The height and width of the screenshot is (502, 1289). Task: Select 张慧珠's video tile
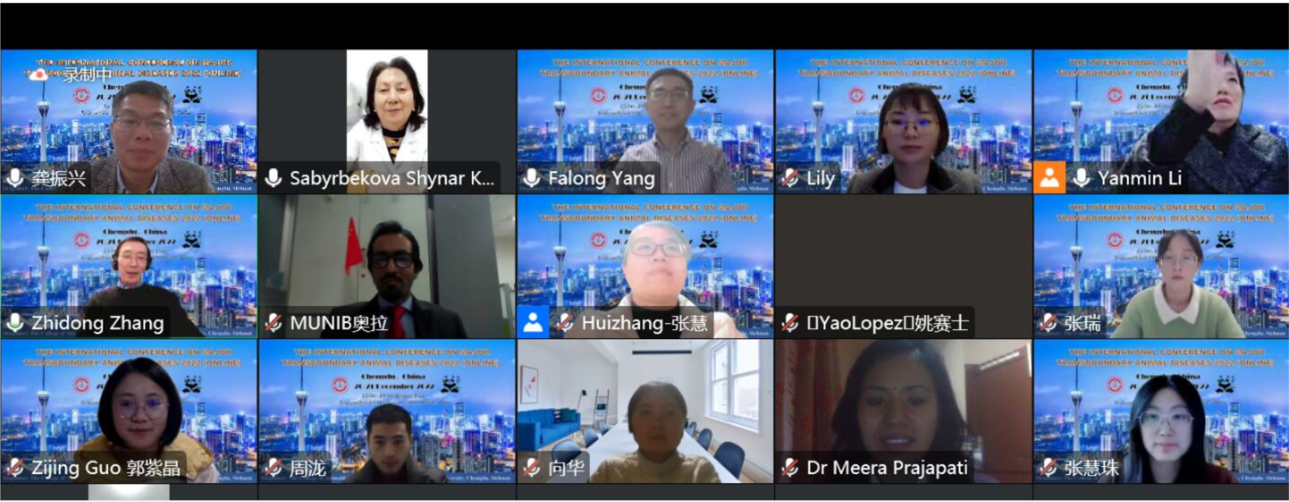1161,411
